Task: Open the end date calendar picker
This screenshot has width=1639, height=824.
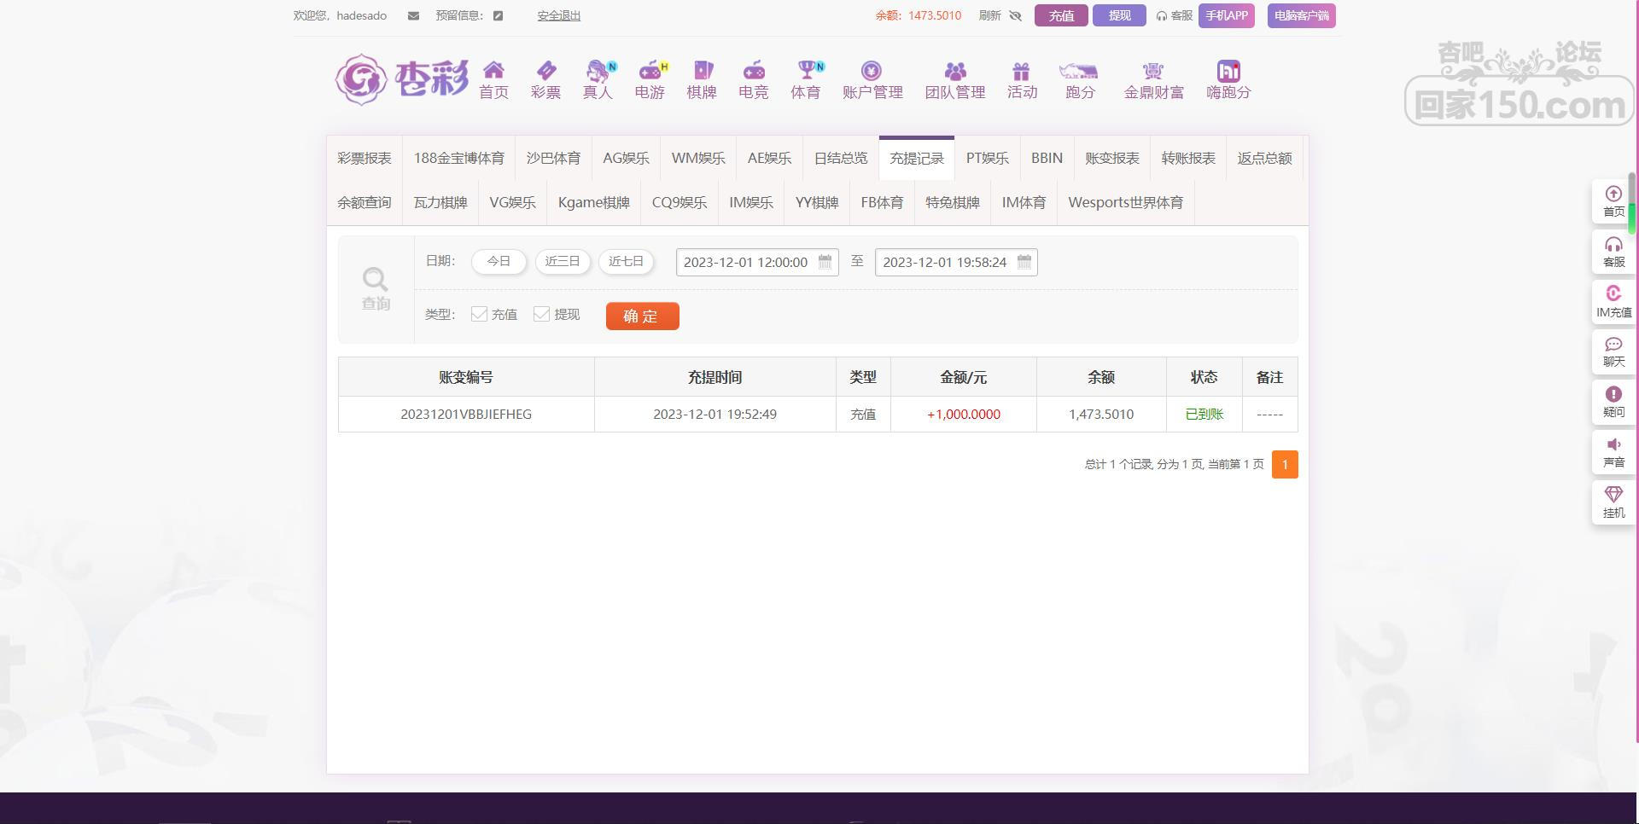Action: (x=1024, y=262)
